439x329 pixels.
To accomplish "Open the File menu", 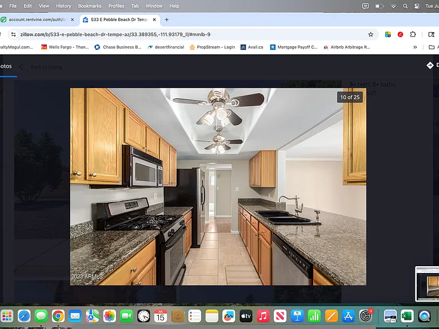I will 13,6.
